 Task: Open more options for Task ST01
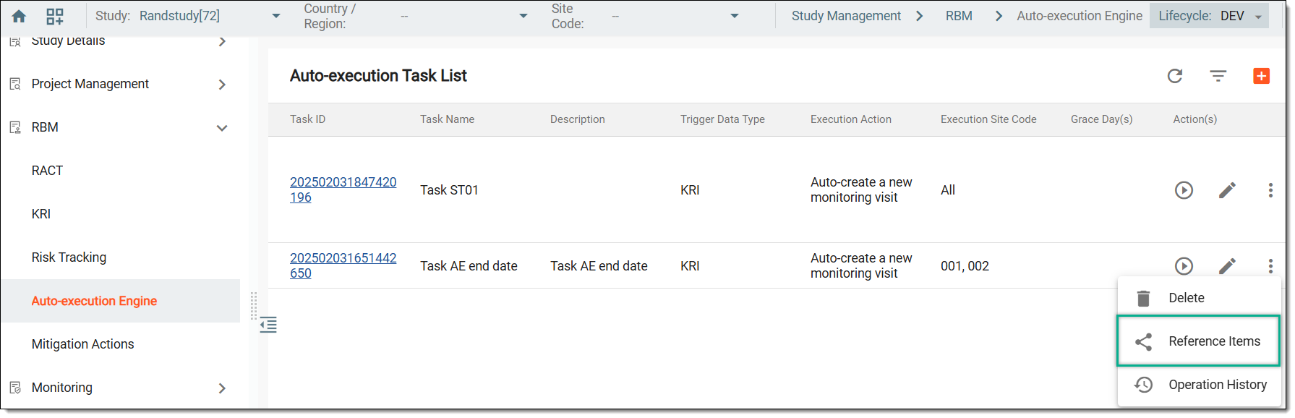coord(1270,190)
